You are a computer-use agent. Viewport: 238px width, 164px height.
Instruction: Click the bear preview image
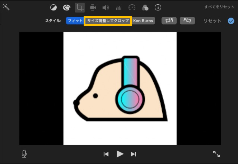(120, 88)
